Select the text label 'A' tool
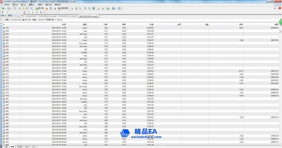 coord(32,12)
